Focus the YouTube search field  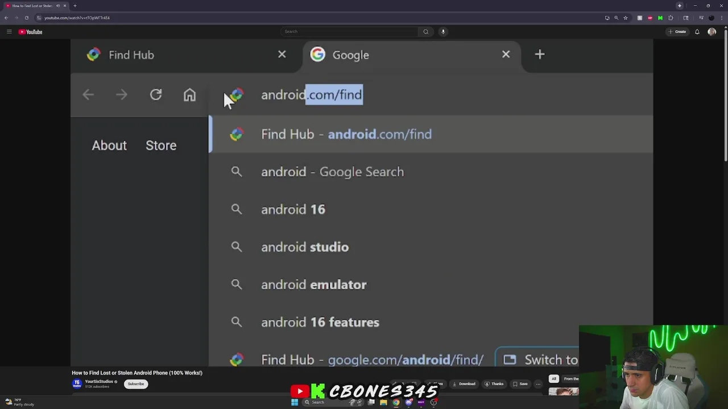click(x=350, y=32)
